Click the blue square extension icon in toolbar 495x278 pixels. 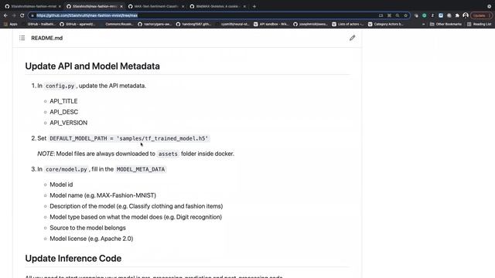point(441,15)
